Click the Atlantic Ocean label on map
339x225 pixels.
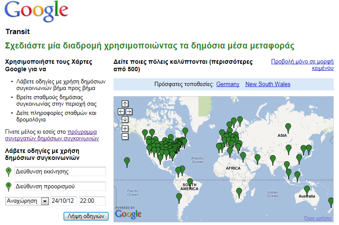click(x=198, y=160)
